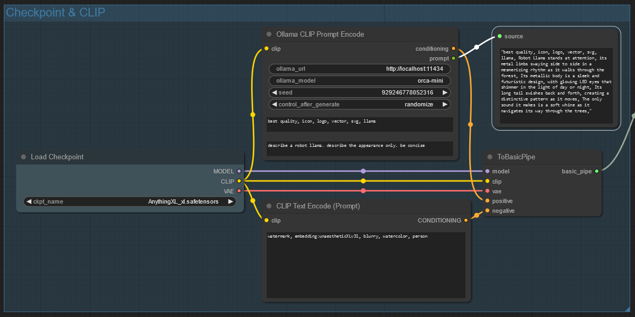635x317 pixels.
Task: Click the midpoint dot on the white prompt-to-source link
Action: 477,48
